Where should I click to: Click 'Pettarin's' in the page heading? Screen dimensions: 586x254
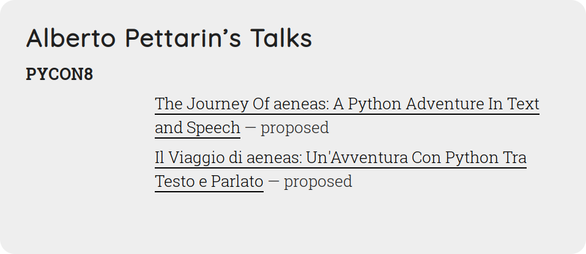(183, 38)
